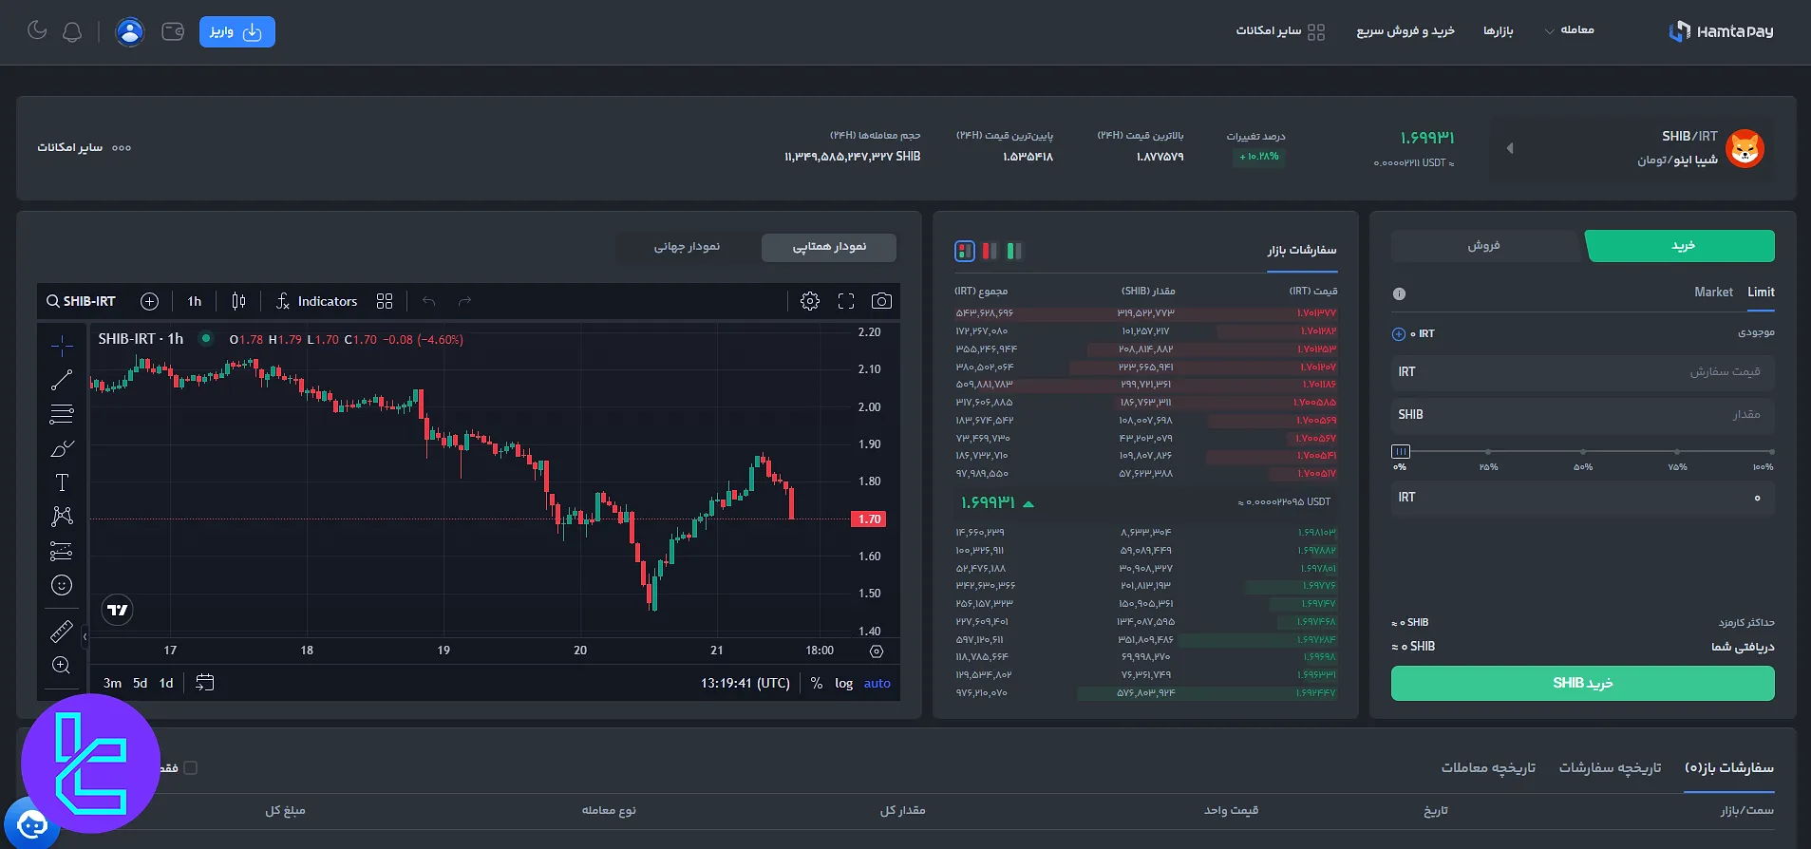Viewport: 1811px width, 849px height.
Task: Click the green خرید SHIB button
Action: click(x=1582, y=683)
